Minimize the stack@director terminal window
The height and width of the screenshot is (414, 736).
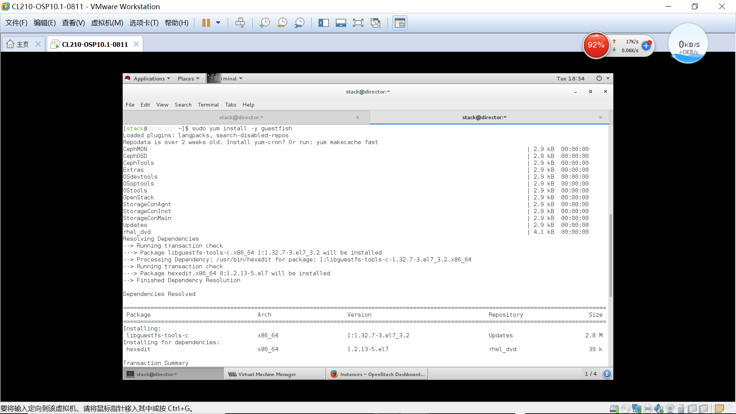coord(575,92)
